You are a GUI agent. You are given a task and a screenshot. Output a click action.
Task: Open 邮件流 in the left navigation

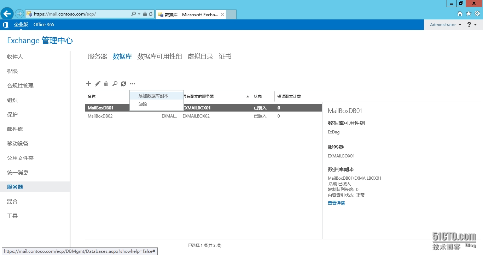click(15, 129)
